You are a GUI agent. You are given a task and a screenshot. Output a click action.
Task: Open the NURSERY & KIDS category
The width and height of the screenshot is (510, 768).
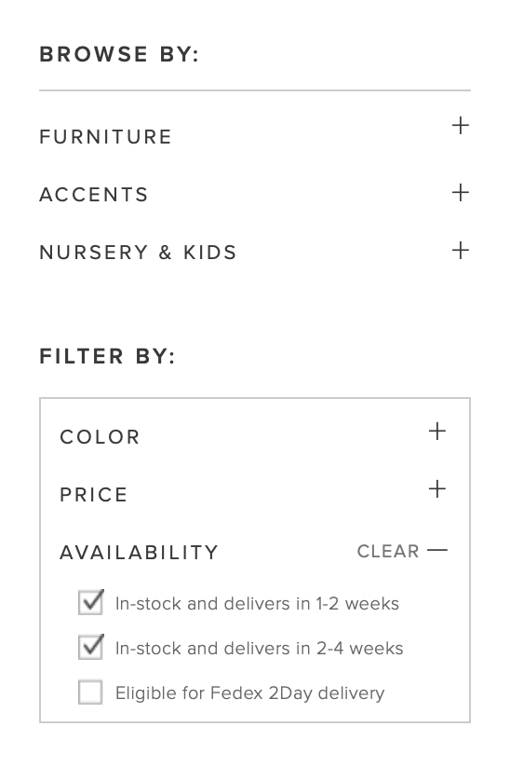point(138,253)
